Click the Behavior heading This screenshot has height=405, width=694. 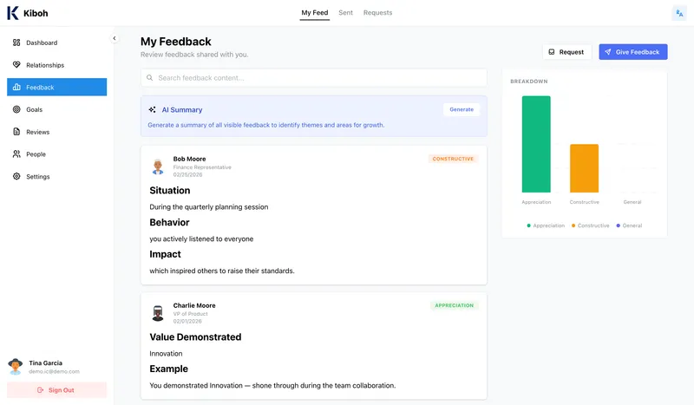tap(169, 222)
